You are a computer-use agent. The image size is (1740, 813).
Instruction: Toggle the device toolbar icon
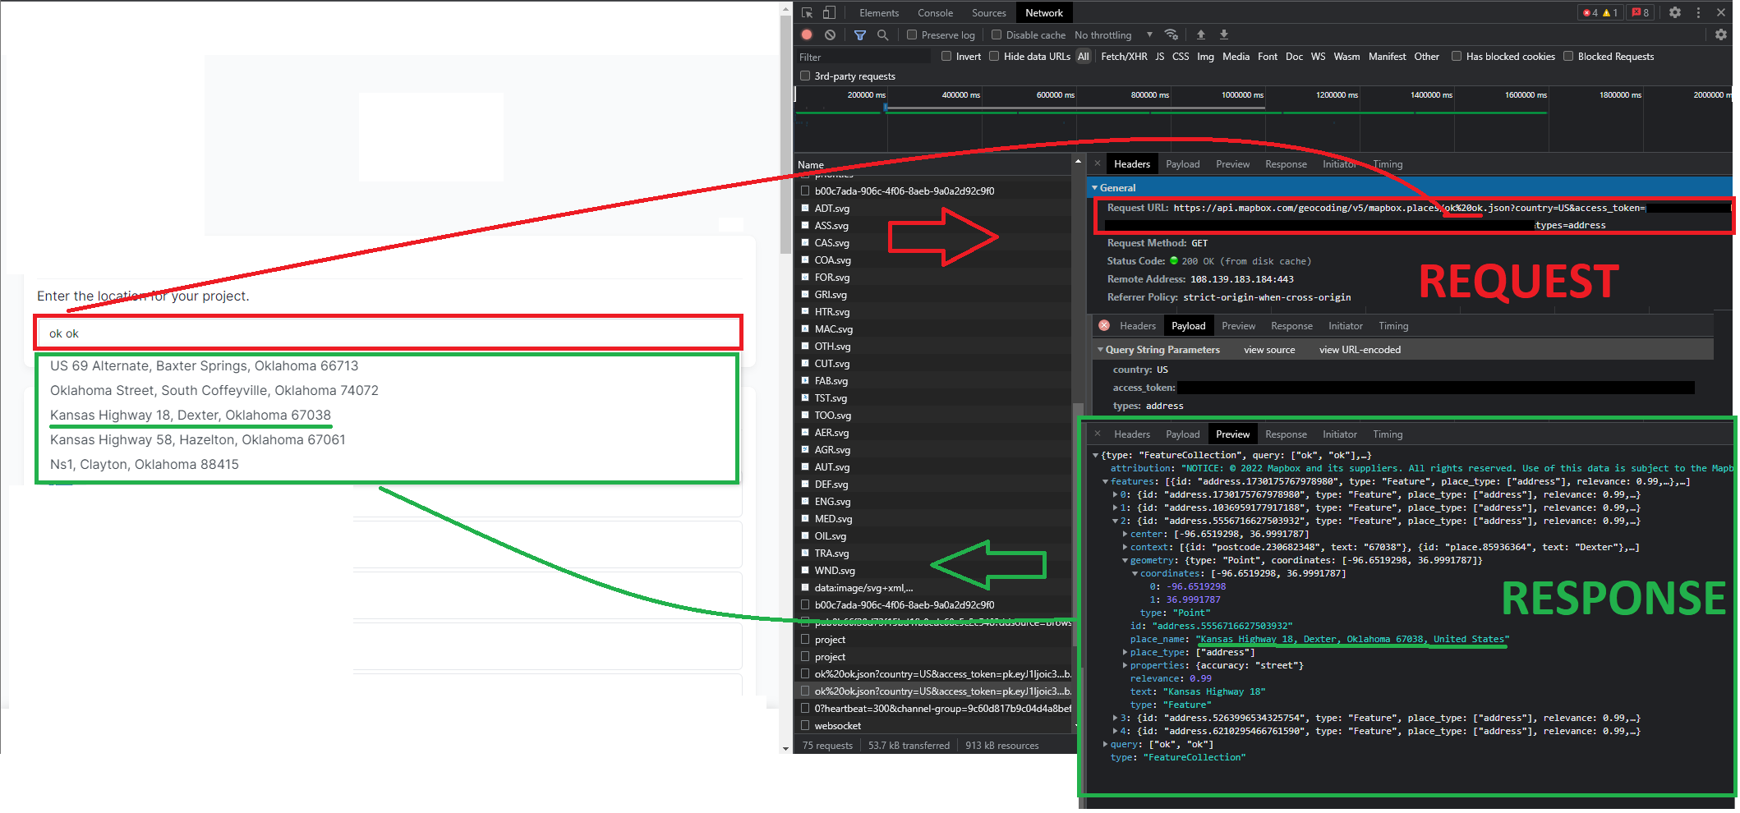click(829, 12)
